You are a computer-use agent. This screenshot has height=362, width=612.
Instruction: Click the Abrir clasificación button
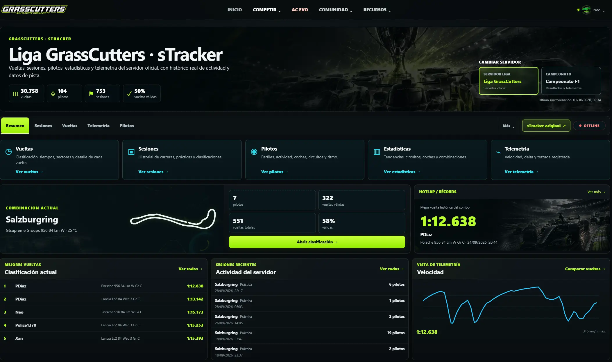click(317, 242)
